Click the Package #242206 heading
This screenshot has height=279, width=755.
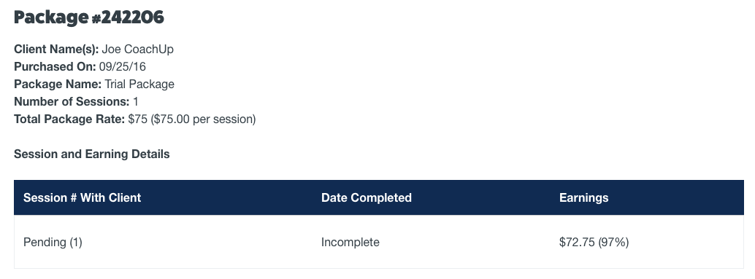(89, 17)
